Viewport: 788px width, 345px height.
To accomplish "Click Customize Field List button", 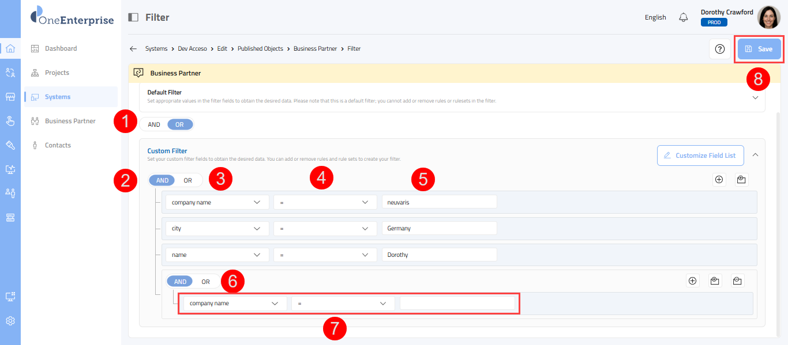I will tap(700, 156).
